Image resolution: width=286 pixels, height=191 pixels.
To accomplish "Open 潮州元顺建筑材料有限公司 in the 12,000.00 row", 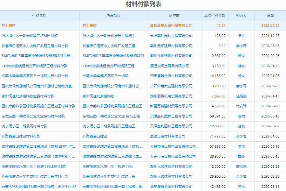I will tap(171, 166).
